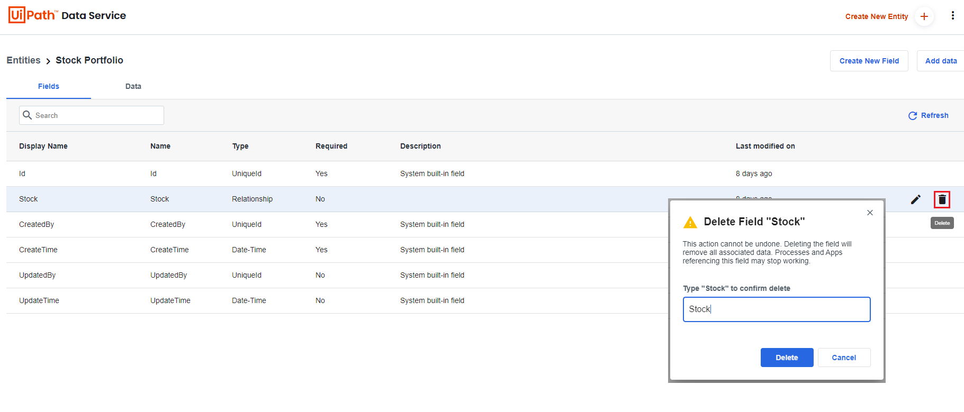Viewport: 964px width, 412px height.
Task: Click 'Type "Stock" to confirm delete' label
Action: coord(736,288)
